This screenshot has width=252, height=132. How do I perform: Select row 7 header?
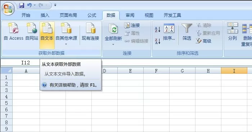[x=6, y=116]
